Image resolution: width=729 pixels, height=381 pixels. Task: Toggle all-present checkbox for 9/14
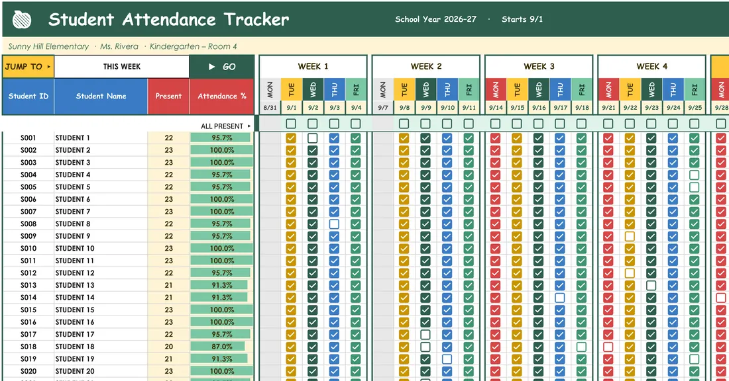click(x=496, y=124)
